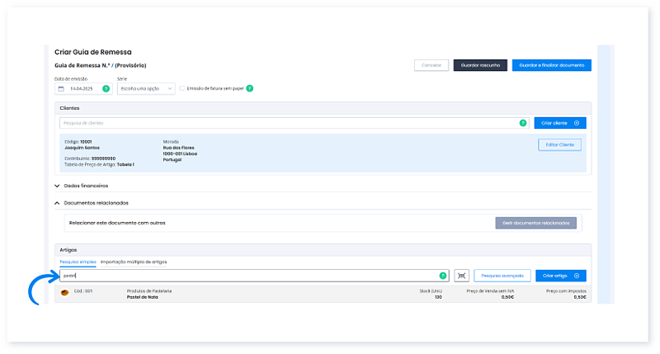Viewport: 660px width, 354px height.
Task: Open Pesquisa avançada for articles
Action: [x=502, y=276]
